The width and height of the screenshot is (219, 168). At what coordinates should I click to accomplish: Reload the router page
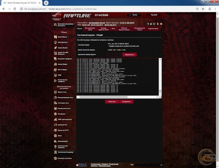(15, 9)
